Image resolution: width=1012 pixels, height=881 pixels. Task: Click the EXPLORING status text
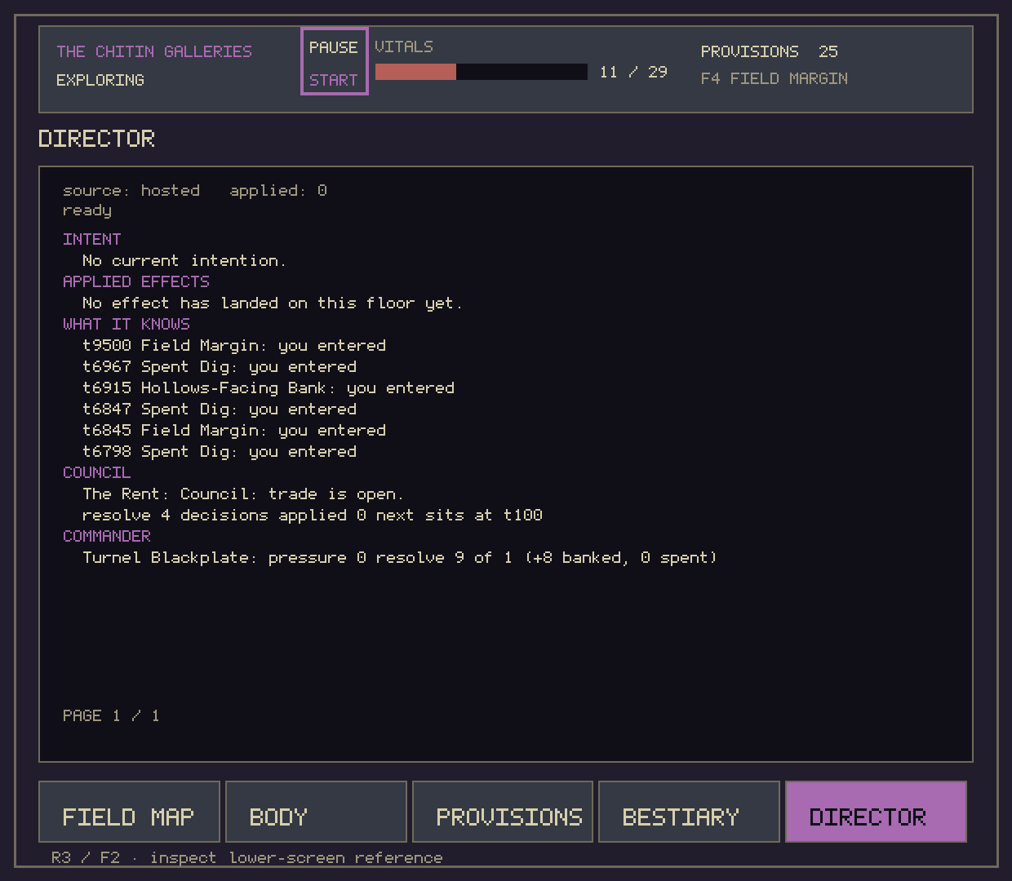click(100, 80)
